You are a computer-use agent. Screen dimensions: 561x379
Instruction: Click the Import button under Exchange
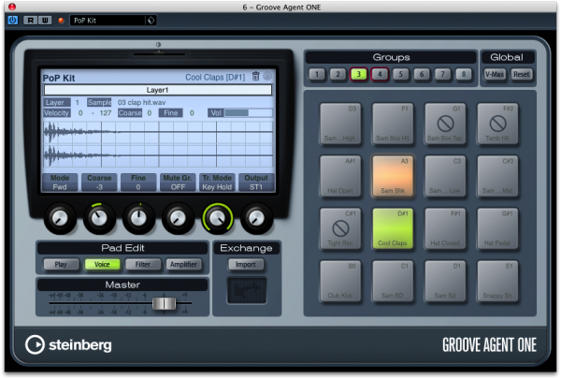coord(246,265)
